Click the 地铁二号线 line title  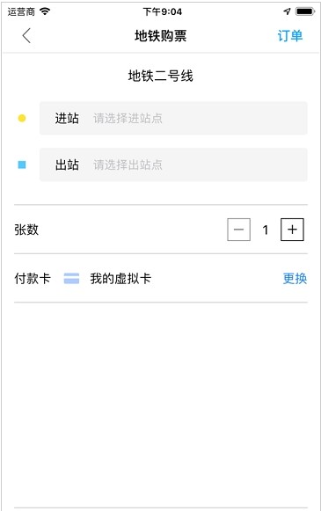[160, 76]
